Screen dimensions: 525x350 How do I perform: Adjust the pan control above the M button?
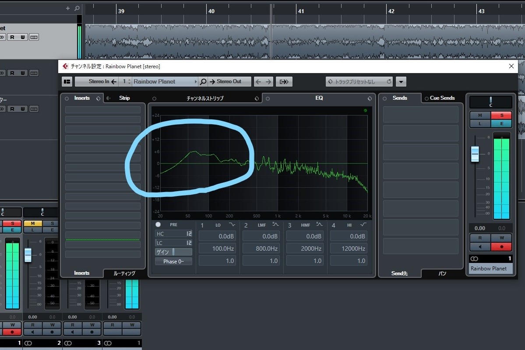490,102
